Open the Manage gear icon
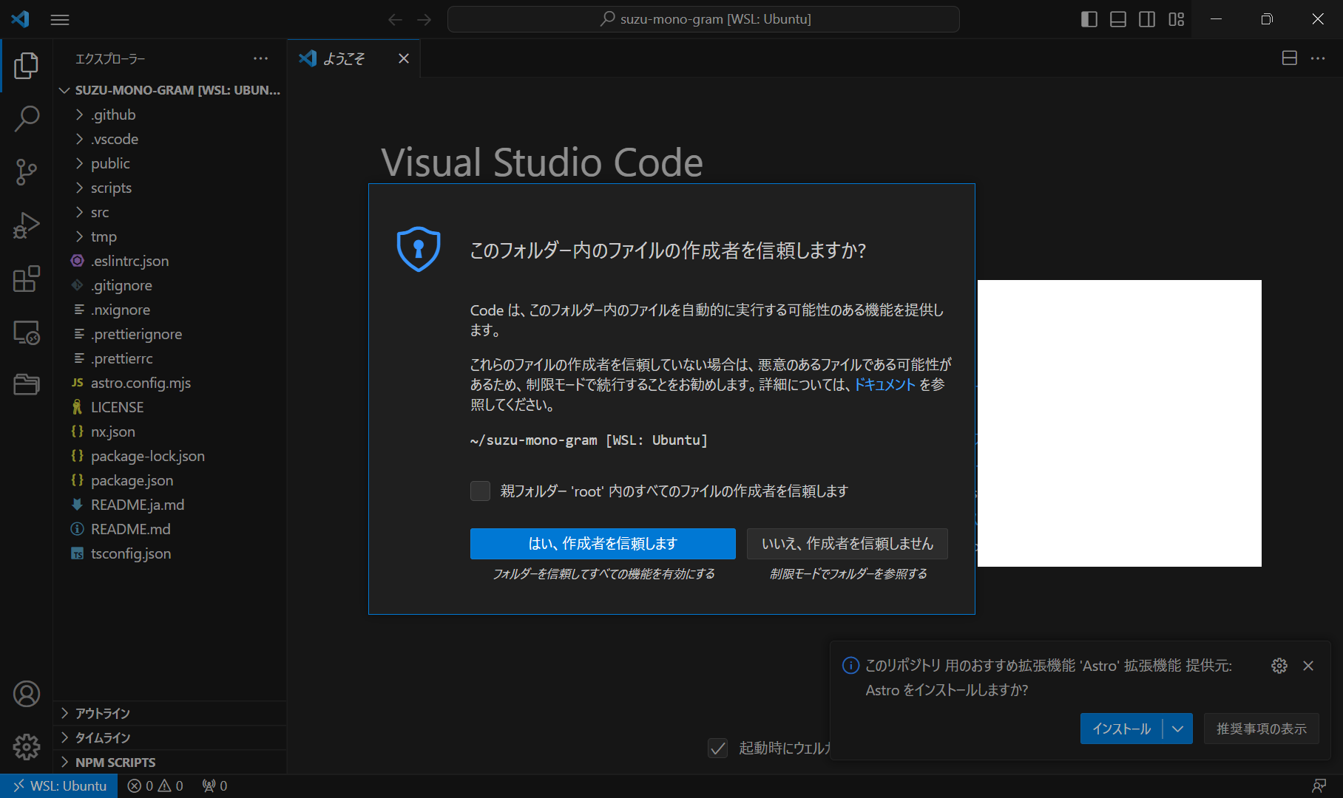 tap(27, 747)
